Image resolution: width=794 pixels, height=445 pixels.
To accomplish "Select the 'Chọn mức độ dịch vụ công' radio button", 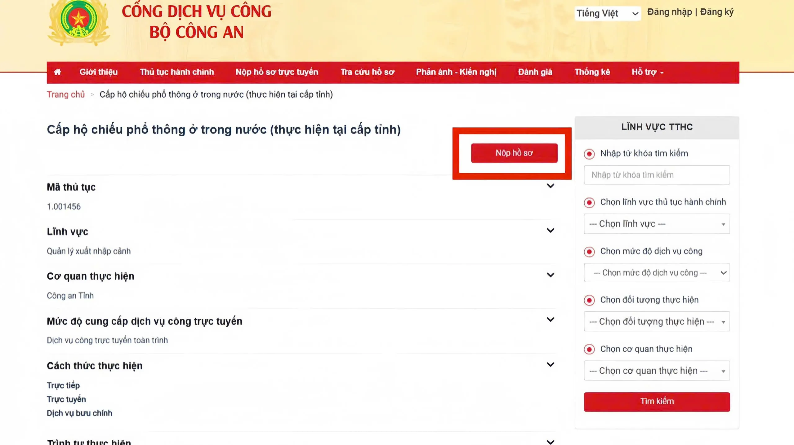I will (x=589, y=252).
